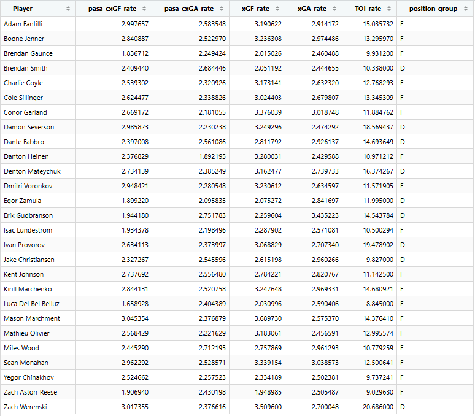The image size is (475, 416).
Task: Click the TOI_rate header label
Action: (368, 9)
